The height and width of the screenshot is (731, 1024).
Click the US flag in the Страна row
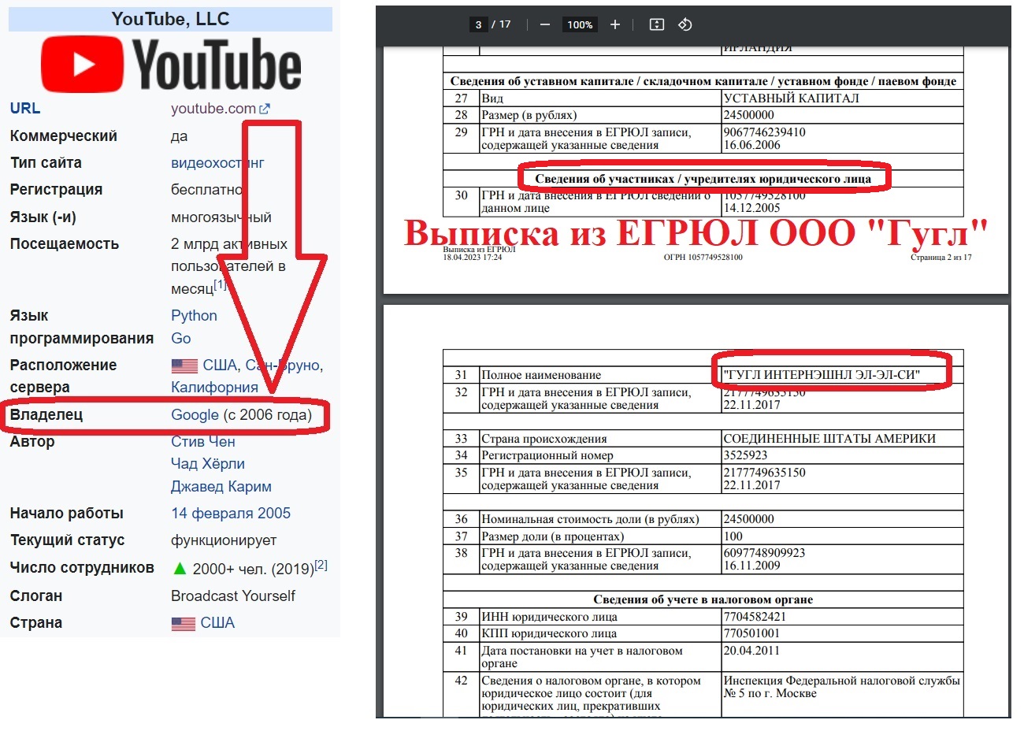click(184, 624)
